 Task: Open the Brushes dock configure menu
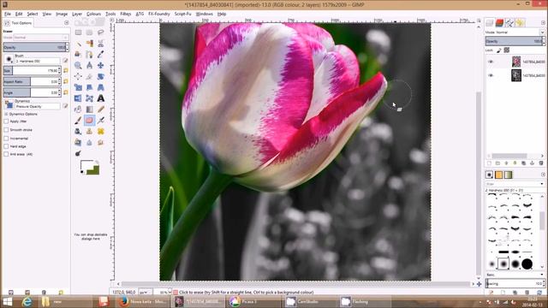point(543,175)
